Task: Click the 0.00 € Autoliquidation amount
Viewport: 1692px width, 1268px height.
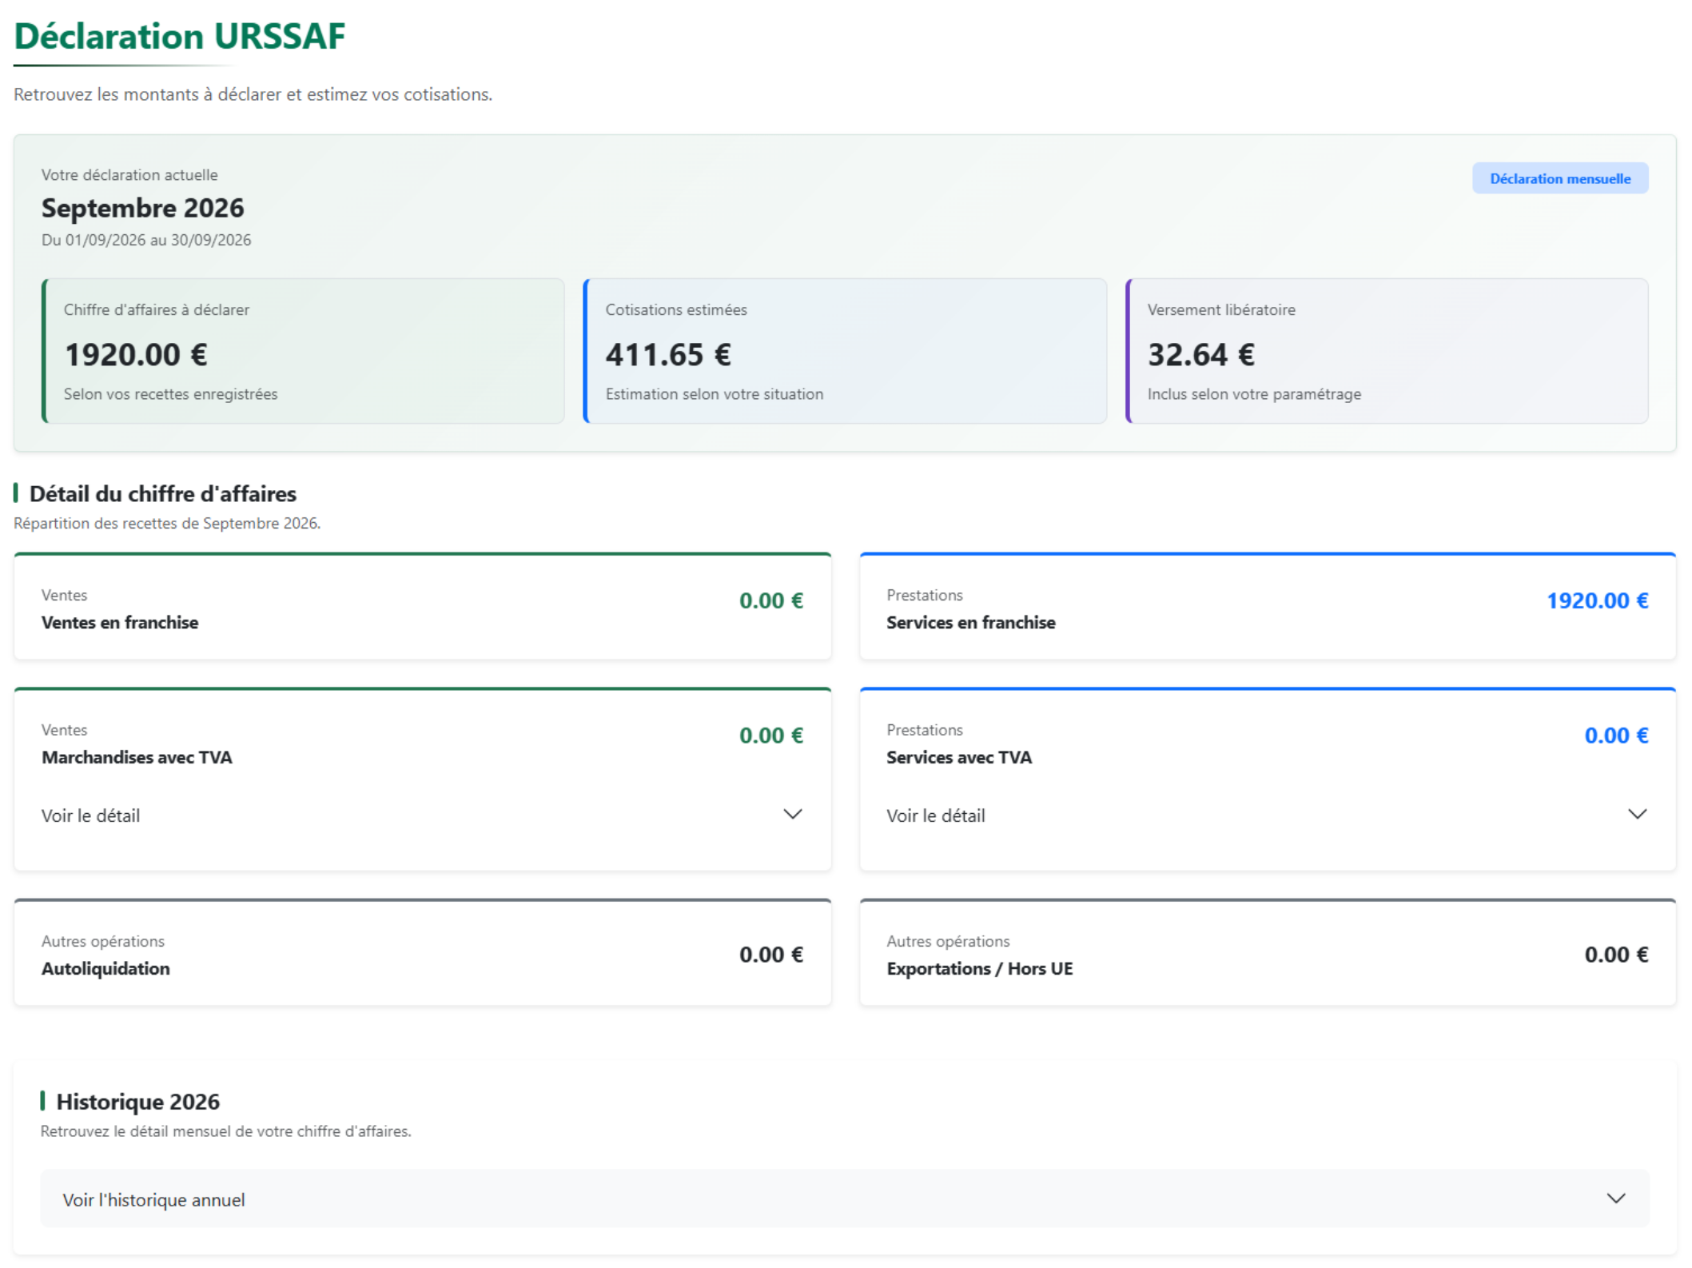Action: pyautogui.click(x=771, y=955)
